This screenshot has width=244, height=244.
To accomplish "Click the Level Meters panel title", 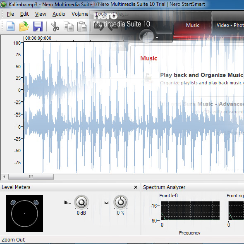I will point(16,187).
